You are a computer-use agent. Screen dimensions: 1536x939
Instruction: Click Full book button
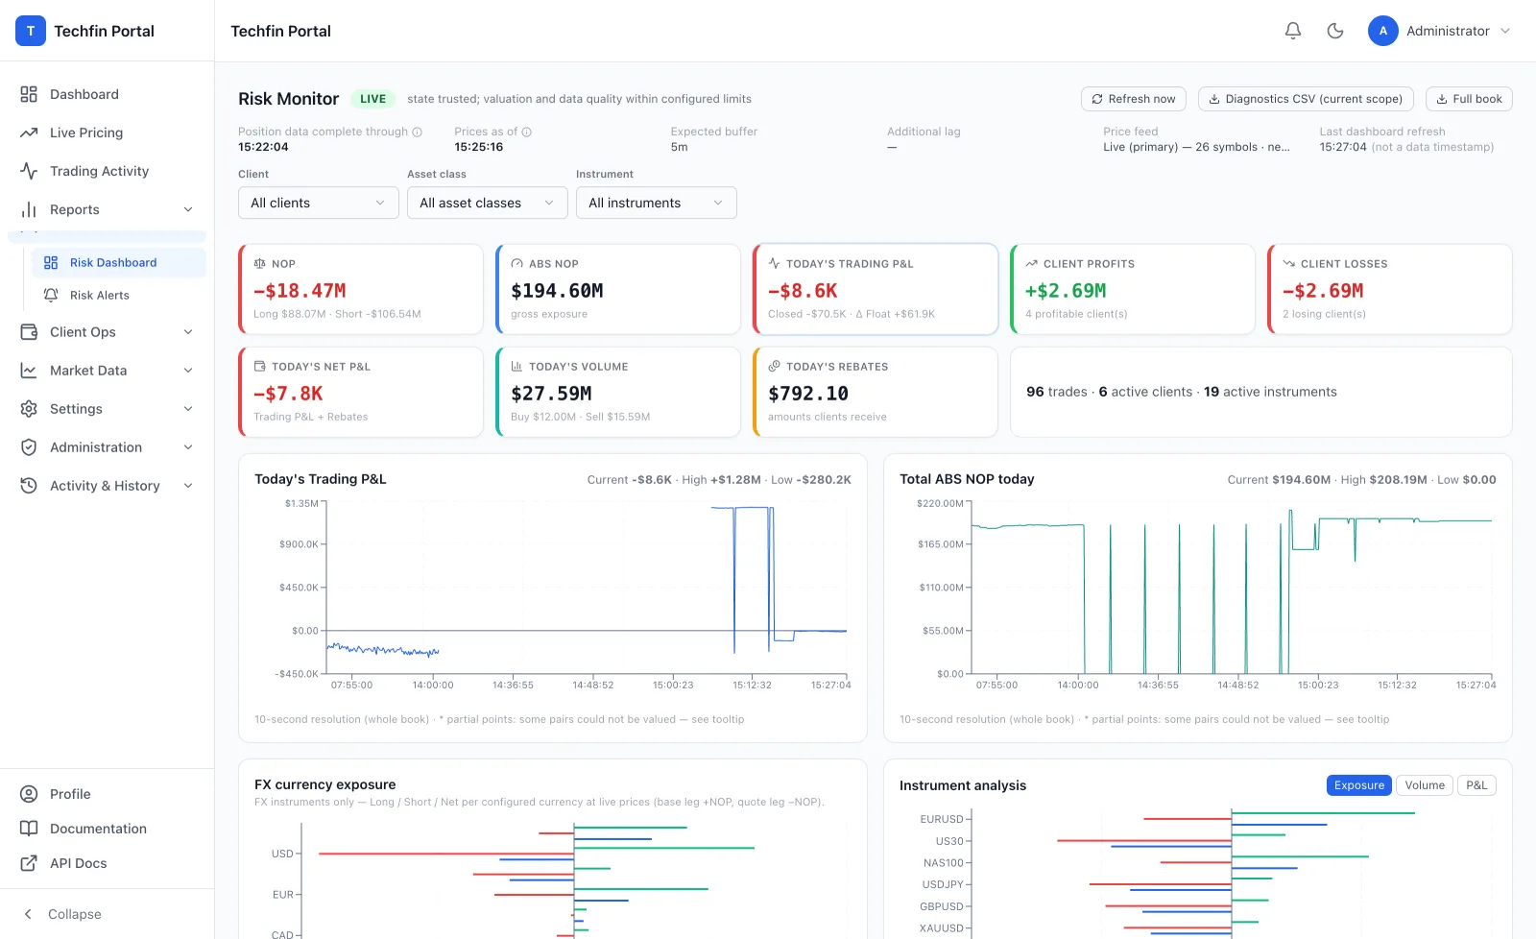[1469, 99]
